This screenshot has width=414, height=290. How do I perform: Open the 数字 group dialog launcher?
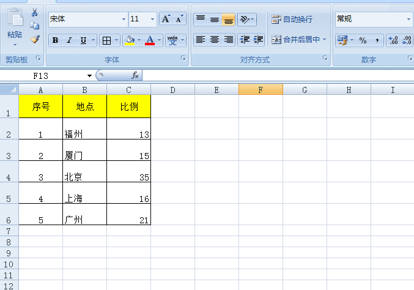pos(410,58)
